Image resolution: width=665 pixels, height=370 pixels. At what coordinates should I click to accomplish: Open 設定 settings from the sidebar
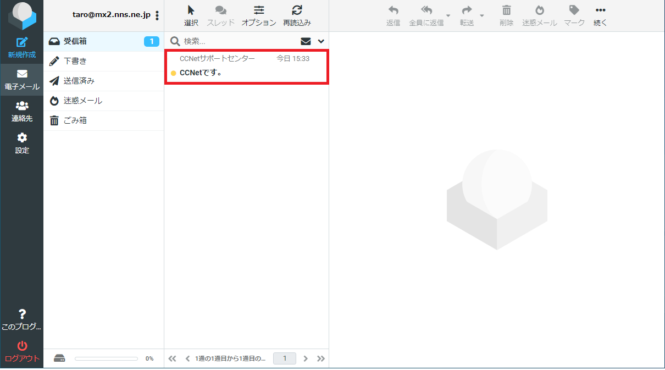click(22, 138)
